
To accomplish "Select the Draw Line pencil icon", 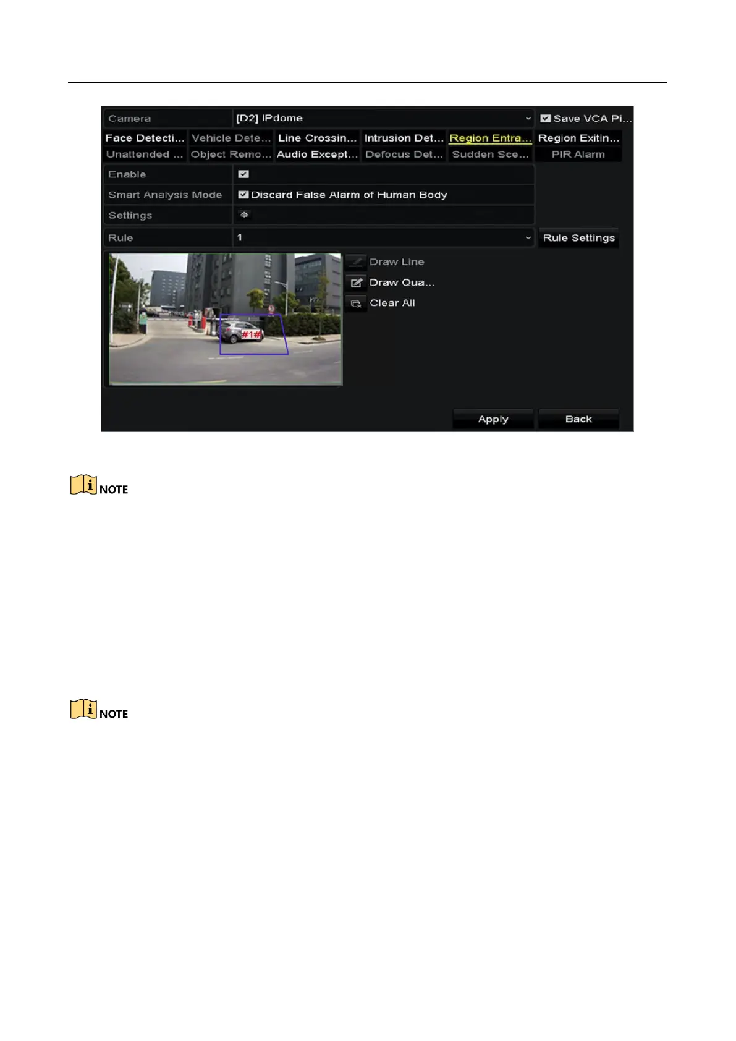I will point(356,262).
